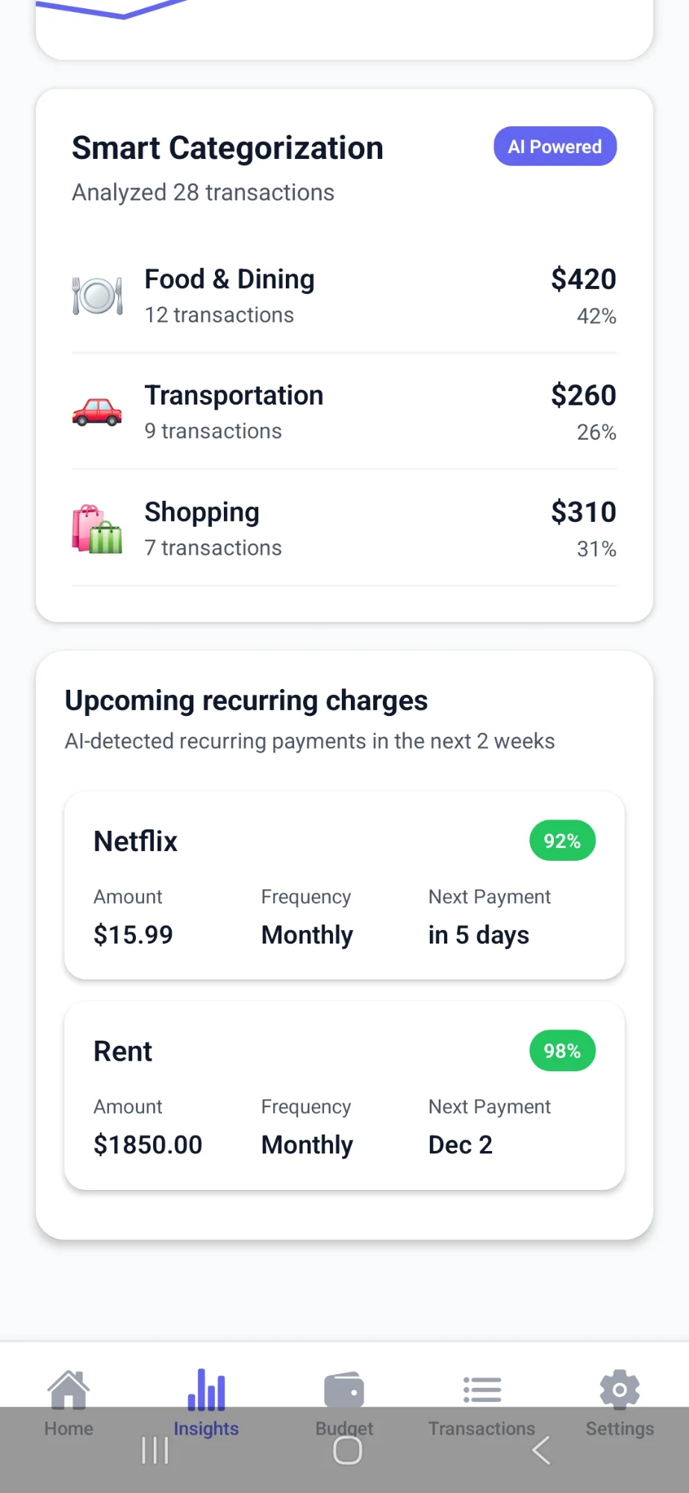Image resolution: width=689 pixels, height=1493 pixels.
Task: Select the Shopping $310 amount
Action: 583,512
